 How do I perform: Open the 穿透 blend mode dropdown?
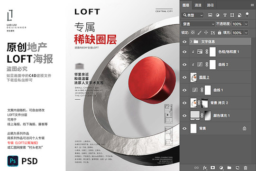pyautogui.click(x=198, y=24)
